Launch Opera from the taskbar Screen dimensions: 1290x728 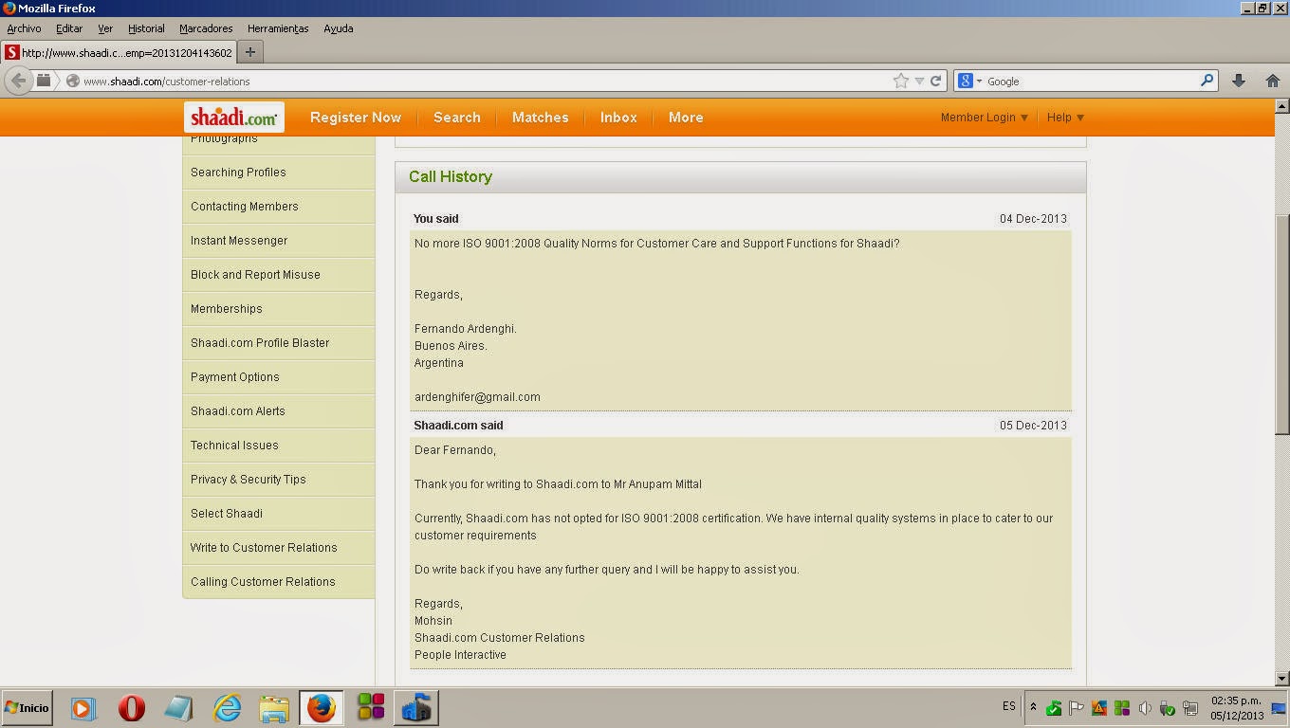pos(132,708)
